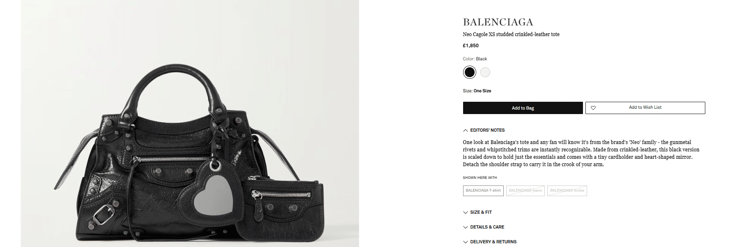Viewport: 732px width, 247px height.
Task: Select the One Size option
Action: pyautogui.click(x=482, y=91)
